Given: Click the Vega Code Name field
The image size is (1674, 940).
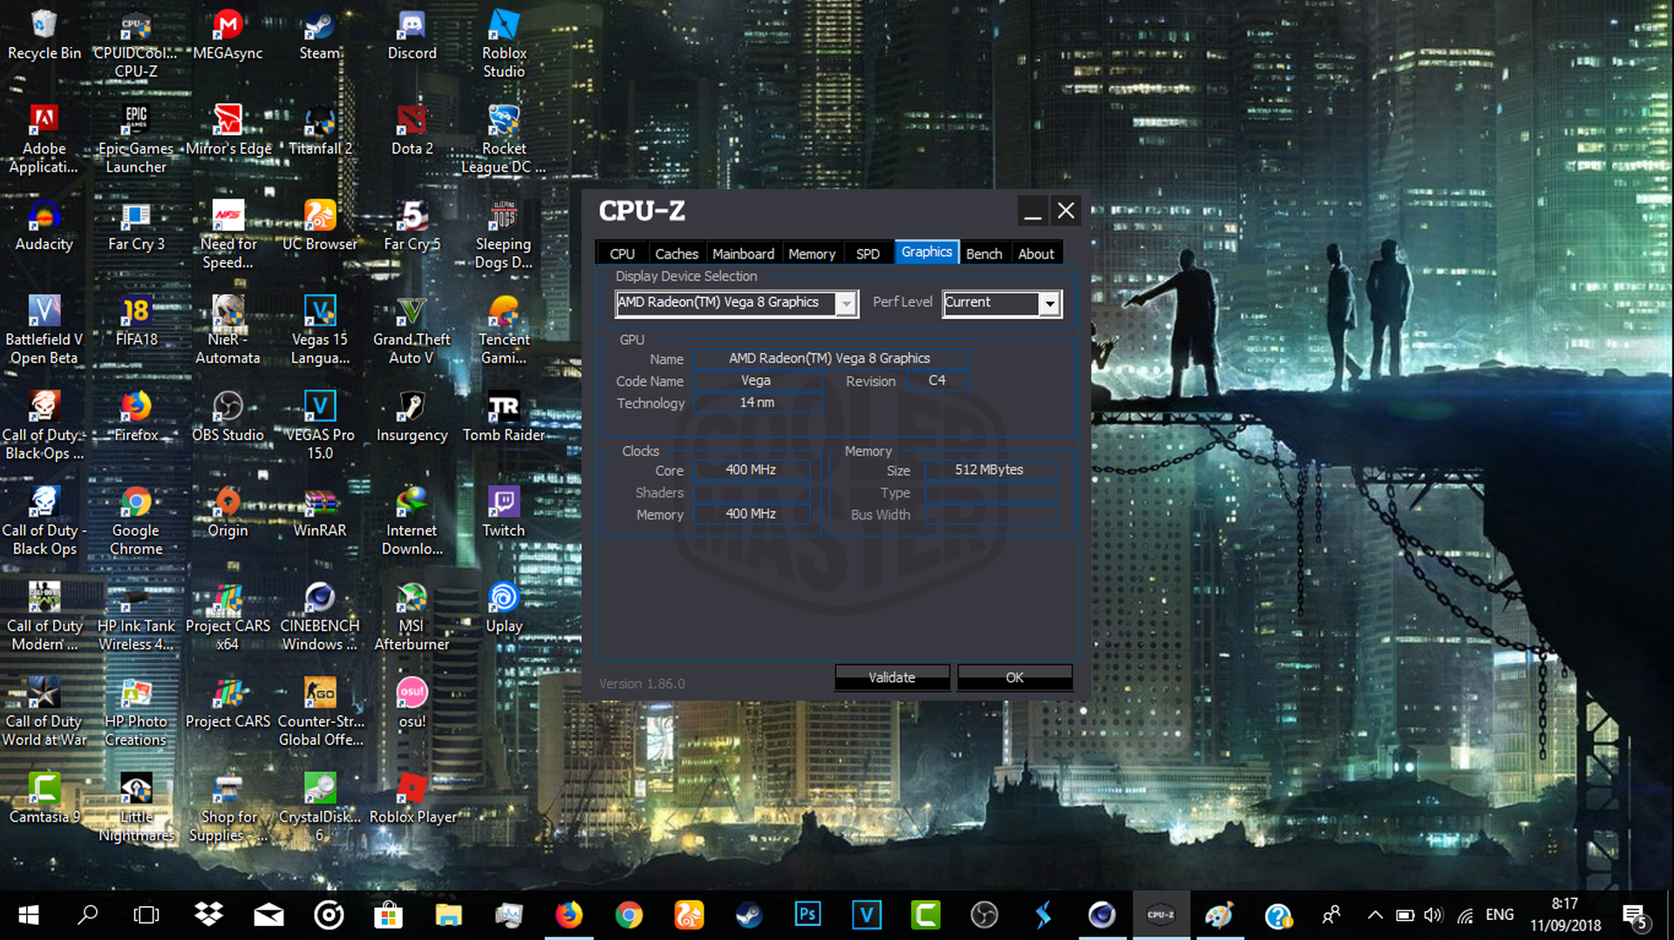Looking at the screenshot, I should (x=757, y=381).
